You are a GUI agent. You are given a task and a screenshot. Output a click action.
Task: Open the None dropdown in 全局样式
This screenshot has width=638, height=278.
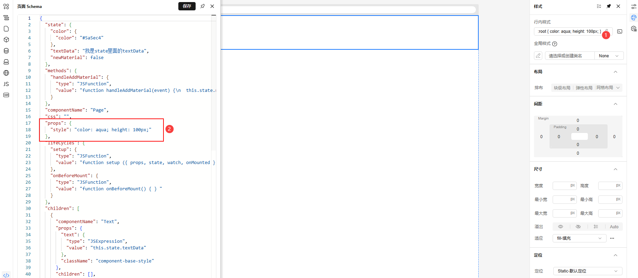[x=609, y=56]
